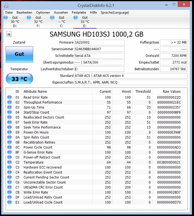Click the blue status orb for drive C:
194x216 pixels.
click(52, 18)
